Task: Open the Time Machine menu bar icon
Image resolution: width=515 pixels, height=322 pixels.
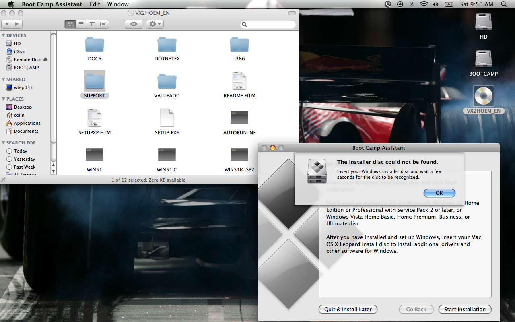Action: point(400,4)
